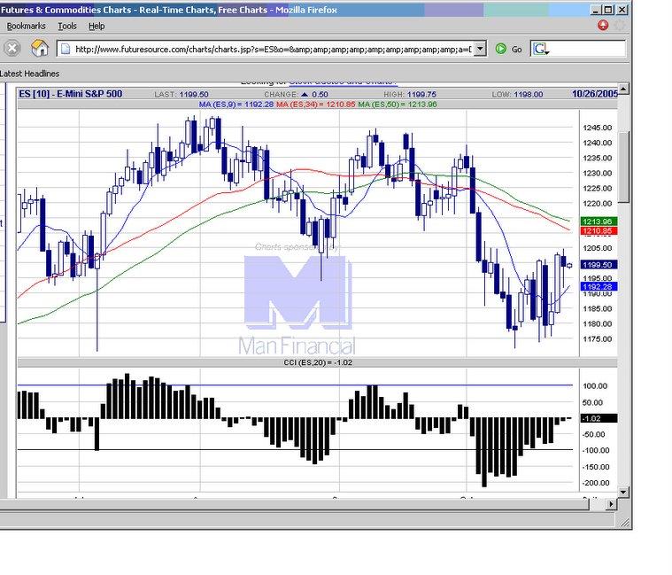672x575 pixels.
Task: Click the partially hidden stock quotes link
Action: pyautogui.click(x=343, y=82)
